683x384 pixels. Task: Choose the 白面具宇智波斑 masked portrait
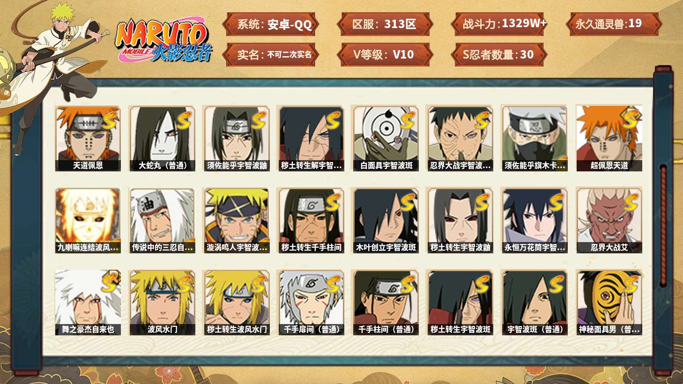point(386,138)
